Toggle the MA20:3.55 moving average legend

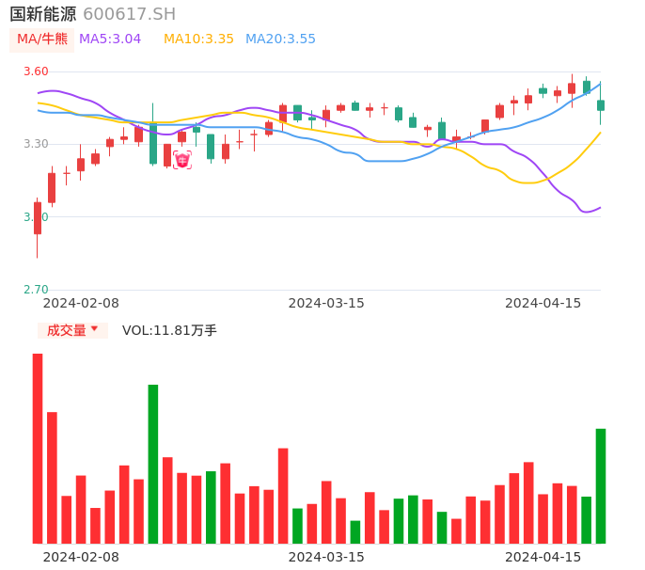pos(280,40)
